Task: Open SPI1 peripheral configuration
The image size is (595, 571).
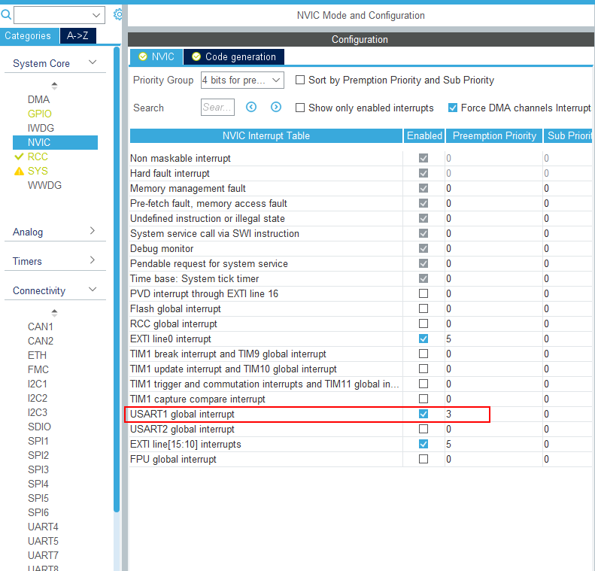Action: [x=38, y=441]
